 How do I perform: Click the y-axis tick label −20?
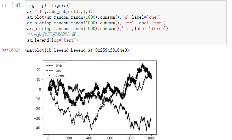[37, 109]
